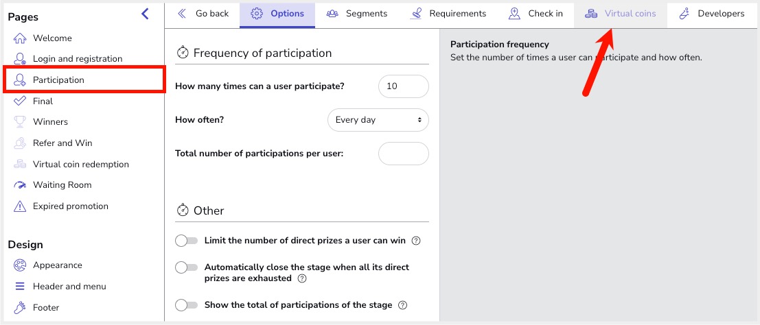760x325 pixels.
Task: Open the How often dropdown
Action: click(378, 120)
